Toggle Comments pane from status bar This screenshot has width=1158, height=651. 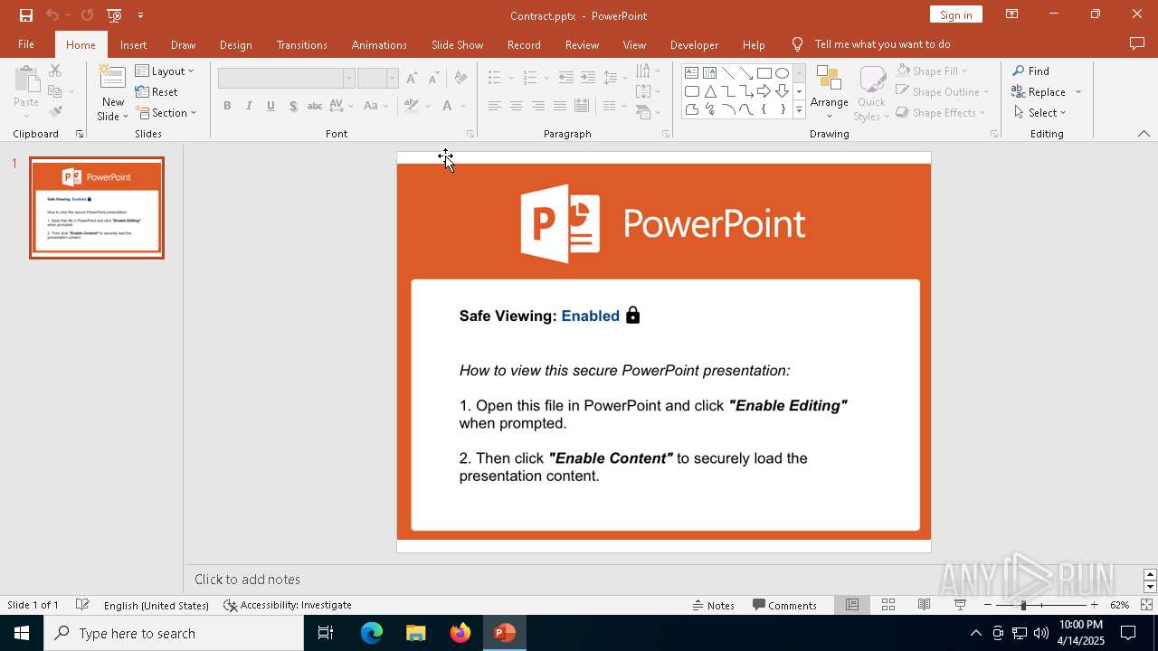click(784, 605)
